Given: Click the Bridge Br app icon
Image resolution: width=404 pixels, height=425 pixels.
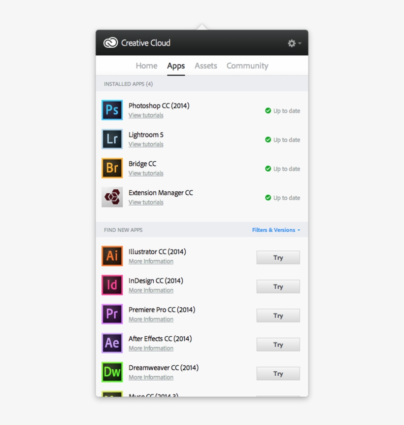Looking at the screenshot, I should click(x=112, y=168).
